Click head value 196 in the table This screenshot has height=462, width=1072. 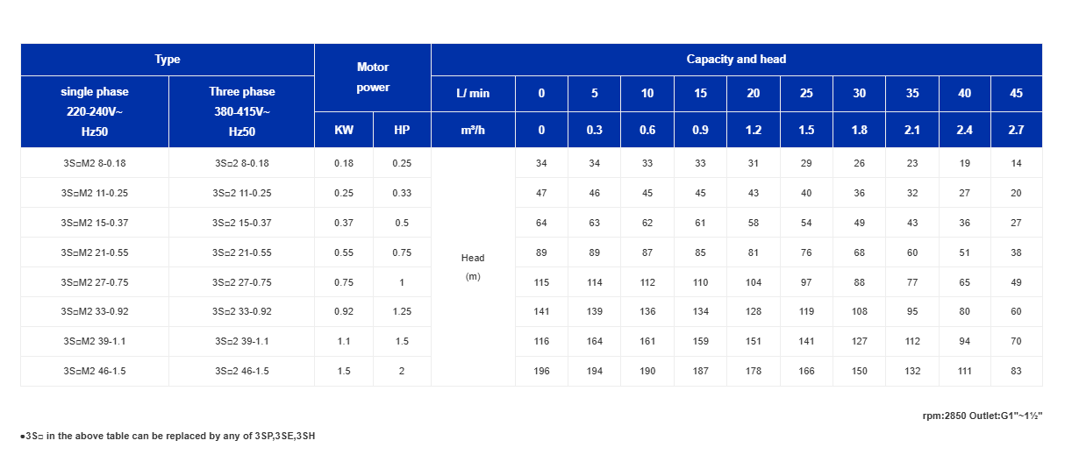[541, 372]
